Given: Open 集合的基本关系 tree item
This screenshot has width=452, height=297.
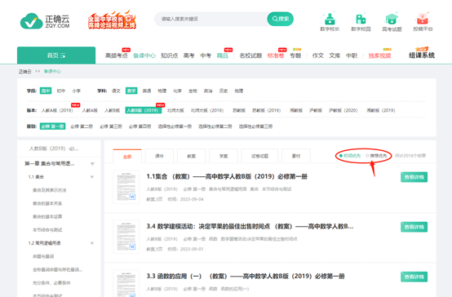Looking at the screenshot, I should (x=47, y=203).
